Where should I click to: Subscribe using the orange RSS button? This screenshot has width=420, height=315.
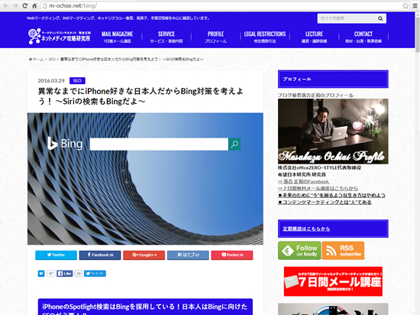[343, 250]
